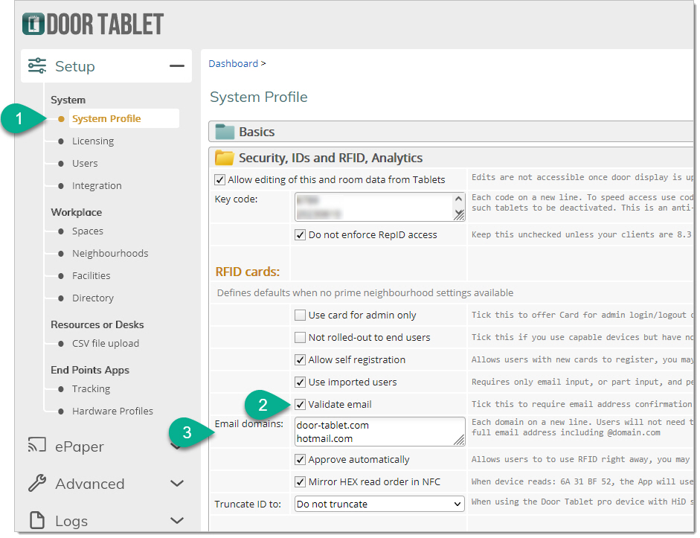
Task: Click the Basics folder icon
Action: coord(225,132)
